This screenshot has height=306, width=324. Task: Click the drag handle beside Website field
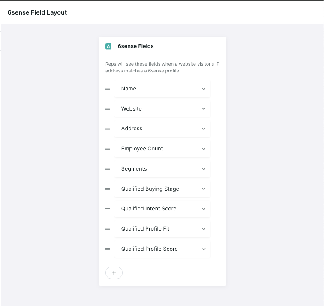coord(108,109)
